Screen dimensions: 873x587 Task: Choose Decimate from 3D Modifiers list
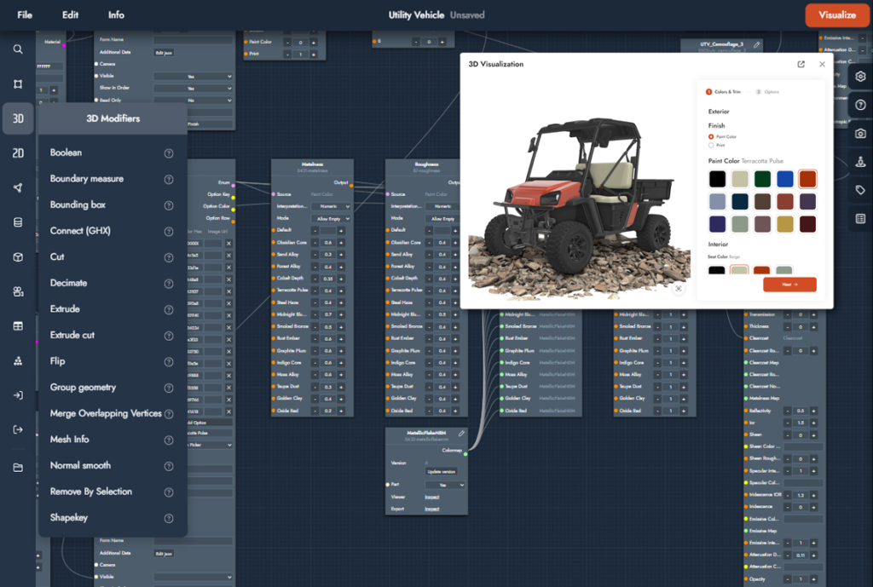68,283
